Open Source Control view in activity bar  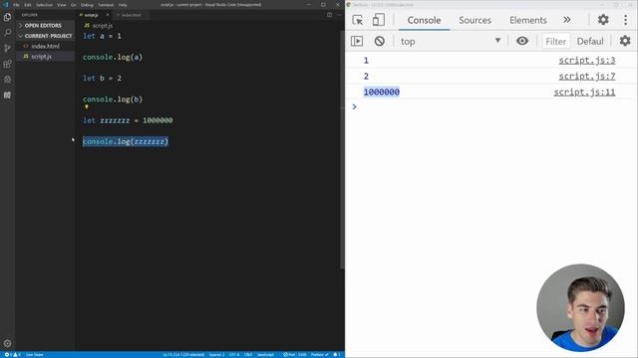coord(7,49)
